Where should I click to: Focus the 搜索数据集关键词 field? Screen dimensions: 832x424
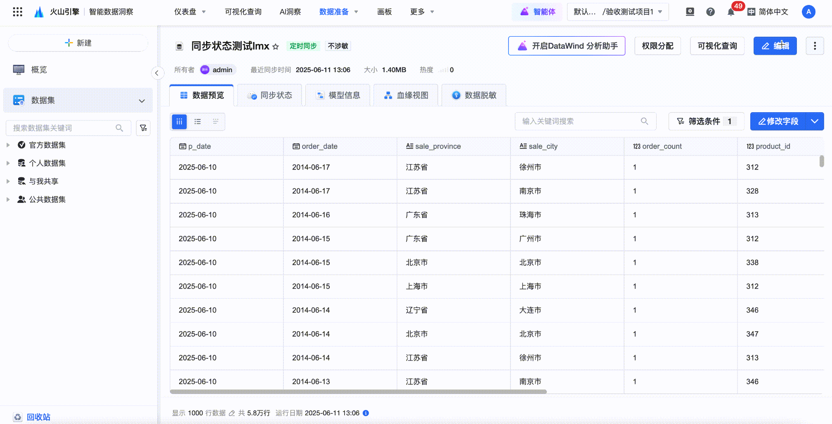pos(68,128)
